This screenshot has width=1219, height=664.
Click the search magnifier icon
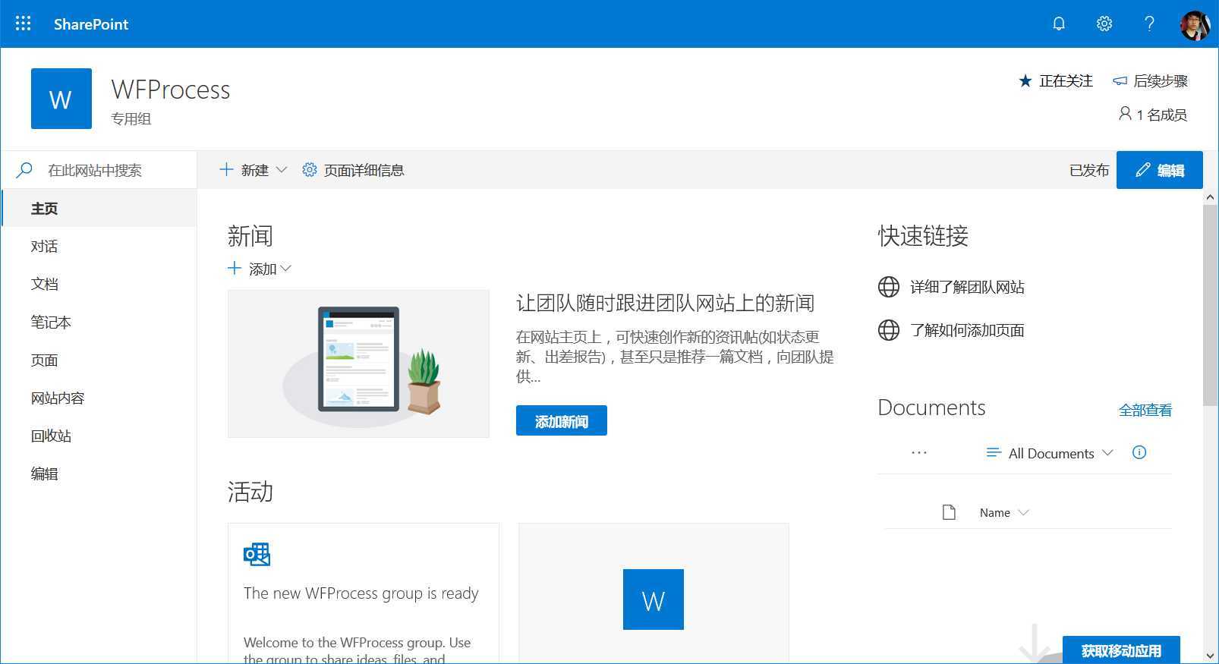click(x=24, y=170)
